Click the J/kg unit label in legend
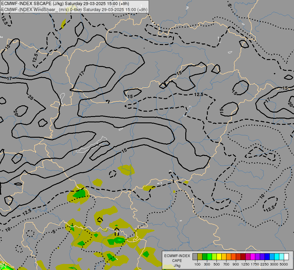 coord(177,265)
